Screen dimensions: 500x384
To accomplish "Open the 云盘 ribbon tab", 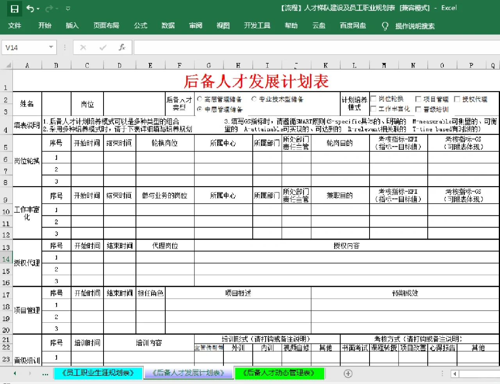I will [x=319, y=25].
